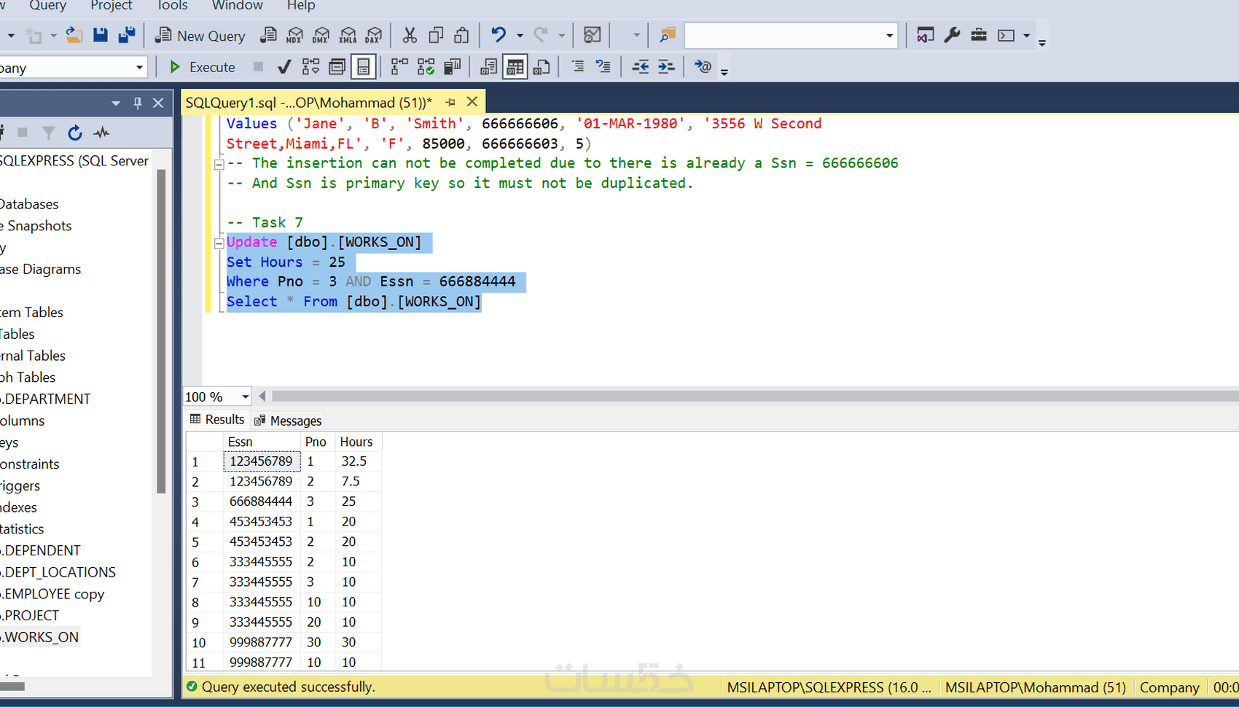Open the editor zoom 100% dropdown

coord(244,397)
